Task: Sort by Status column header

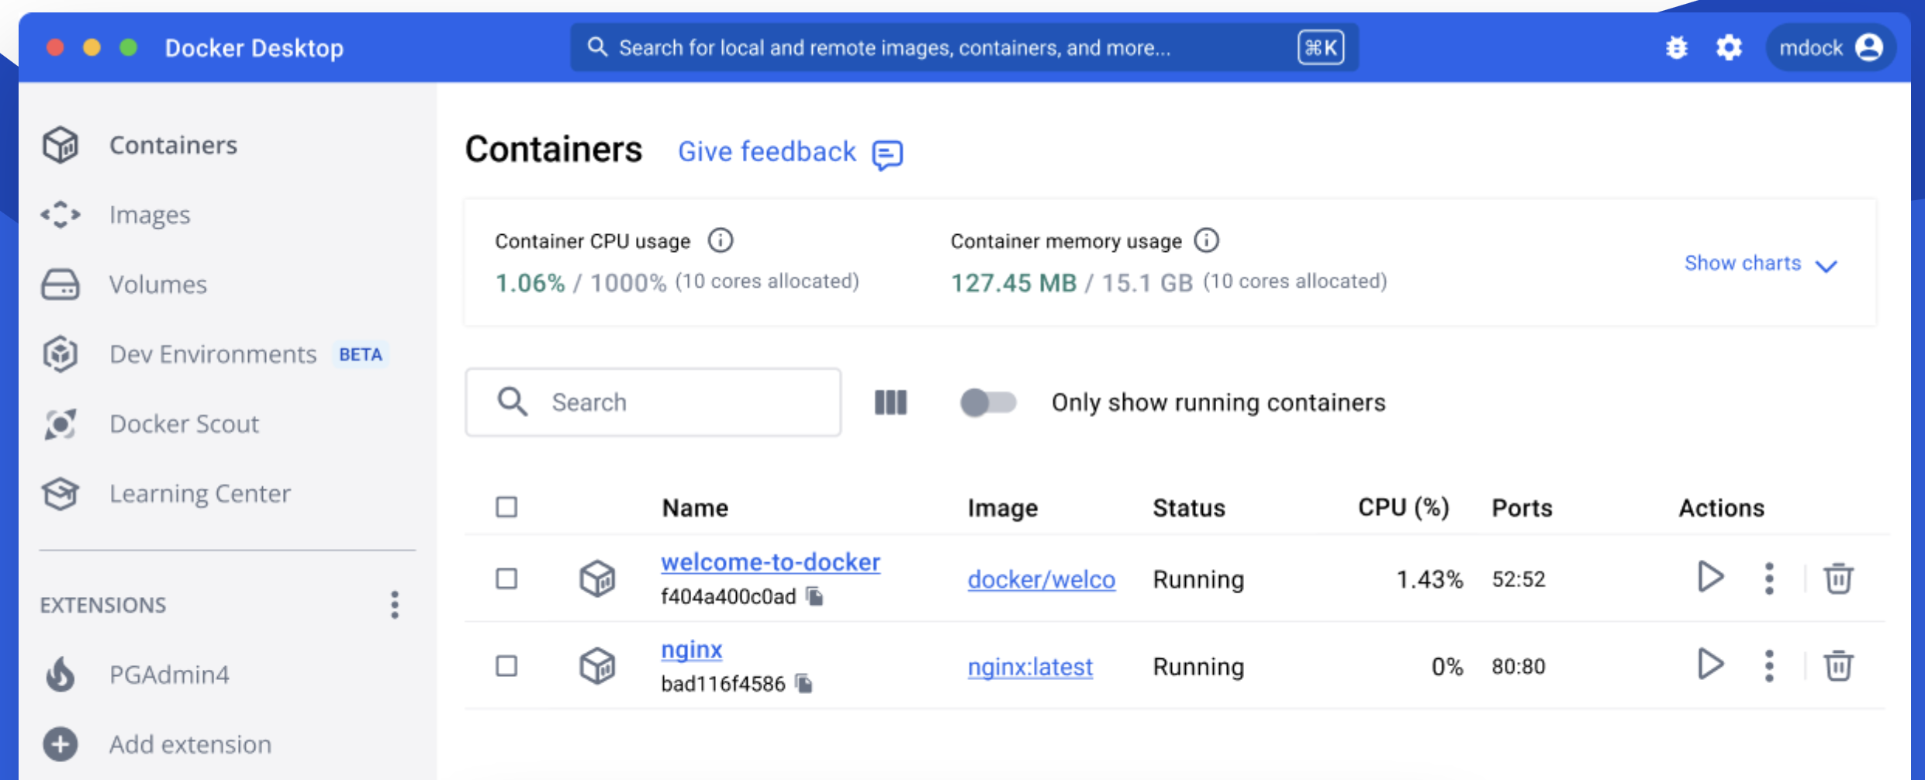Action: pos(1188,508)
